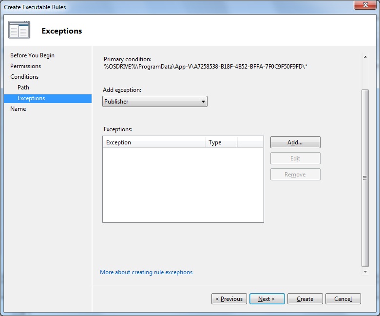The image size is (380, 316).
Task: Select the Name step in the sidebar
Action: [18, 109]
